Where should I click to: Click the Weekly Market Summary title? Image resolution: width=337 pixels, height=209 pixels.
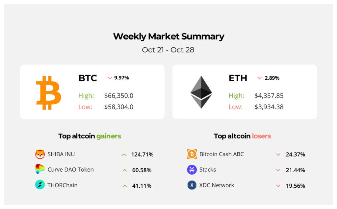[x=168, y=36]
